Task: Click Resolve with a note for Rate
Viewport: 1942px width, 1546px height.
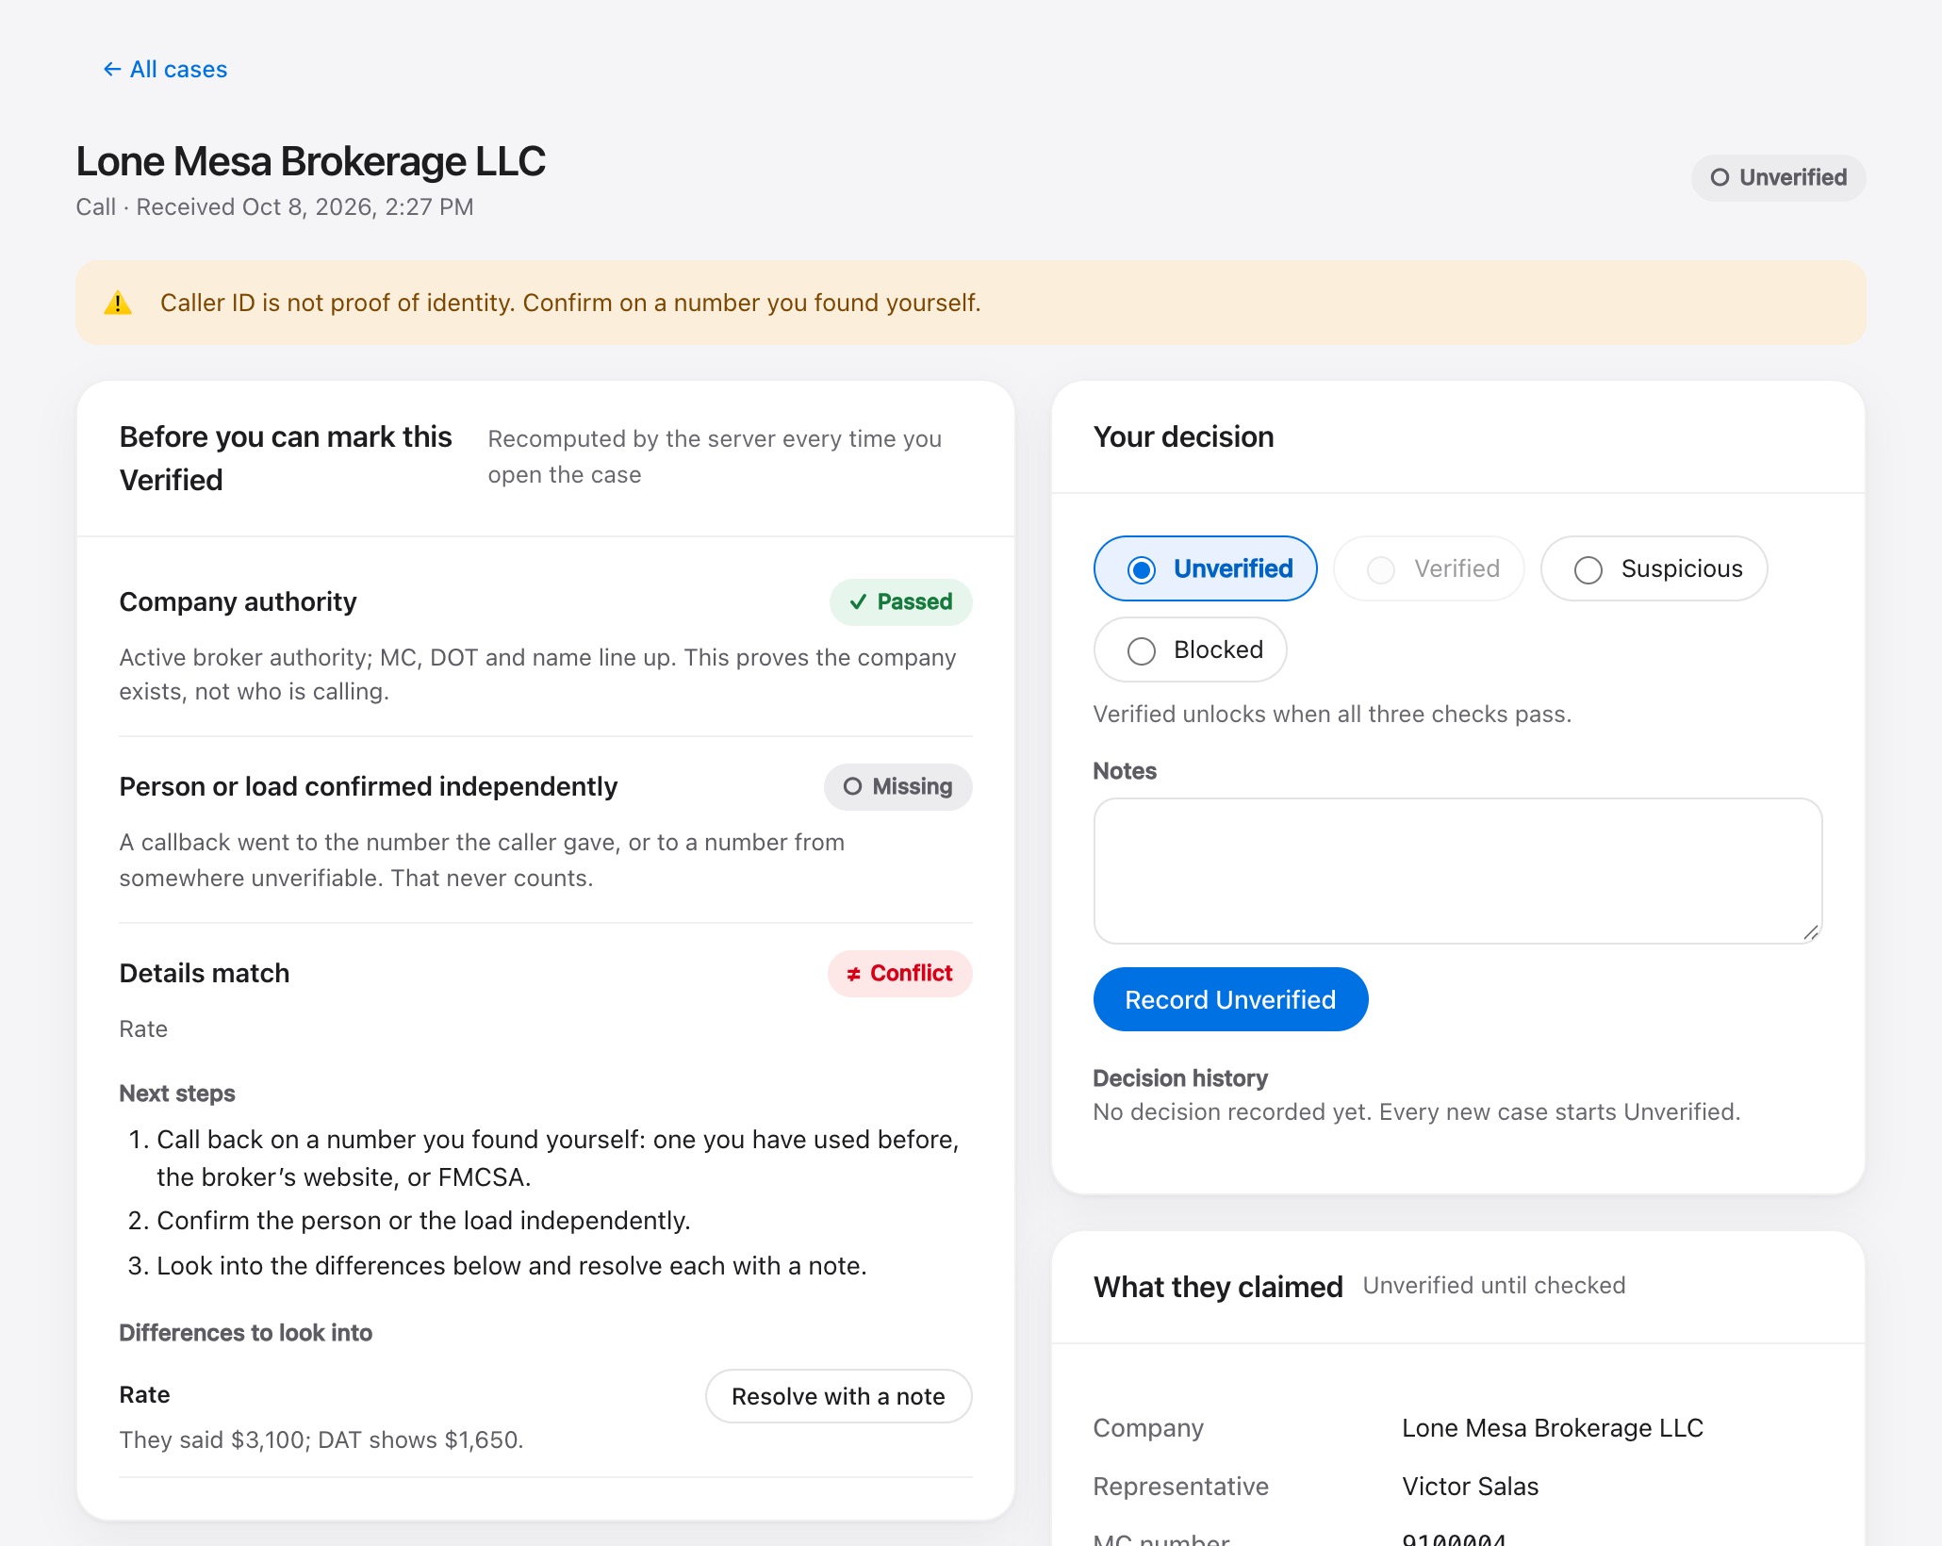Action: click(838, 1396)
